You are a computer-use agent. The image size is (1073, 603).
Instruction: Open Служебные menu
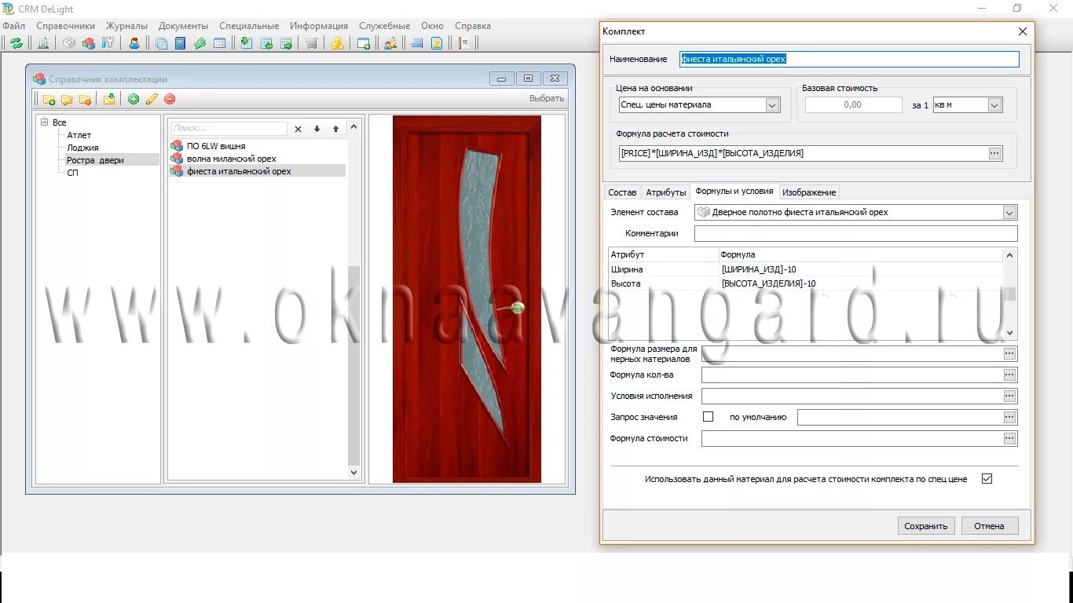(x=384, y=26)
